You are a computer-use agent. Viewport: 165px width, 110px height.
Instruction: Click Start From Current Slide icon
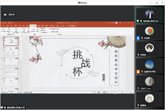9,29
